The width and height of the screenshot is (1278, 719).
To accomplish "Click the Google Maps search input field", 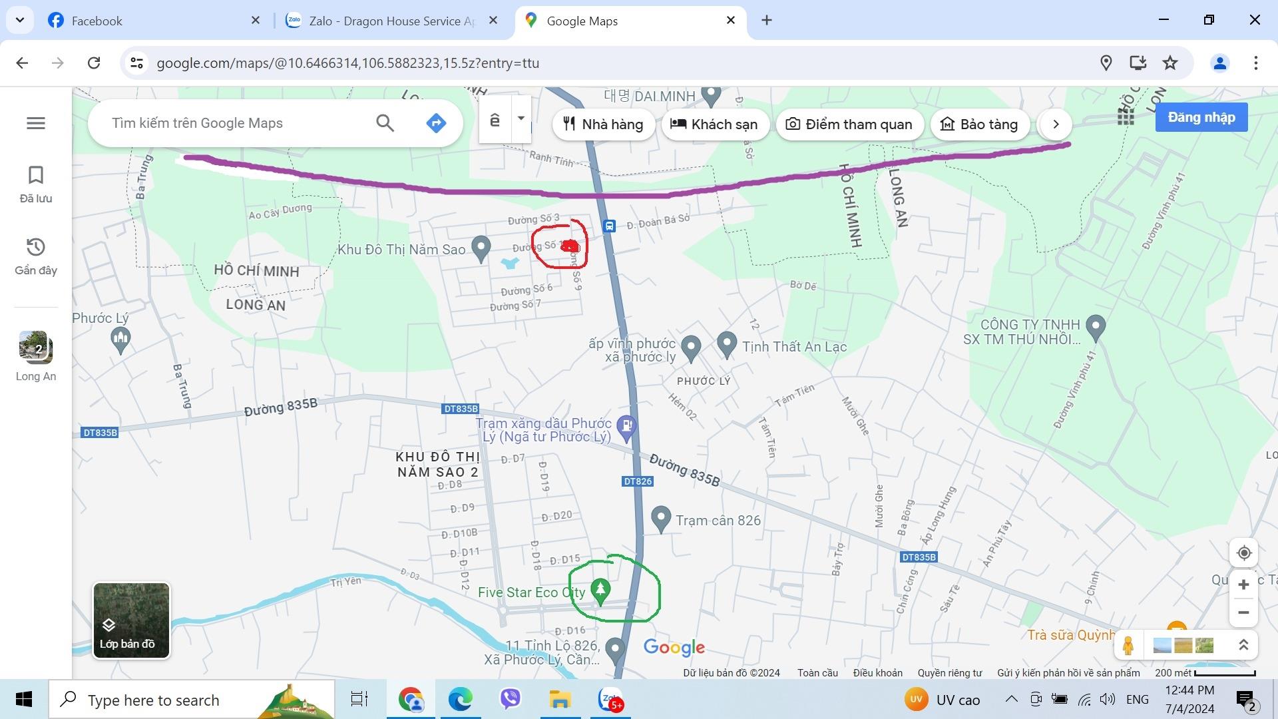I will pyautogui.click(x=233, y=123).
